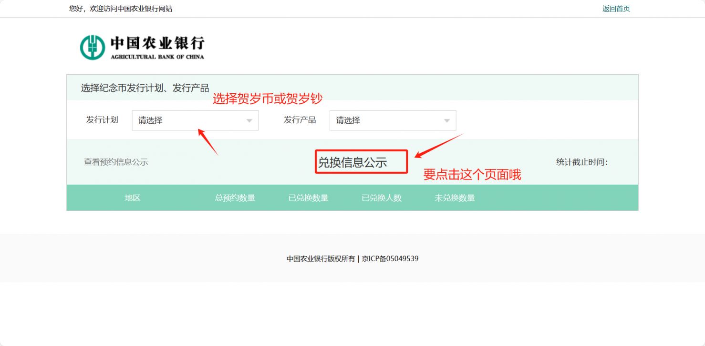The width and height of the screenshot is (705, 346).
Task: Click the 选择纪念币发行计划、发行产品 heading
Action: [145, 88]
